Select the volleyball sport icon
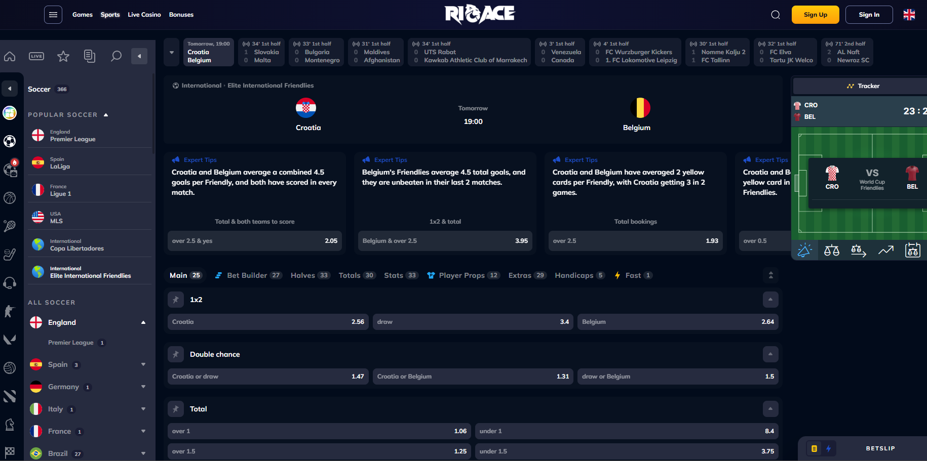 point(10,368)
